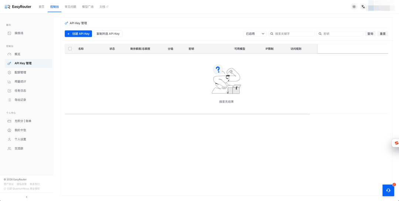This screenshot has height=201, width=399.
Task: Select the 控制台 tab
Action: click(54, 7)
